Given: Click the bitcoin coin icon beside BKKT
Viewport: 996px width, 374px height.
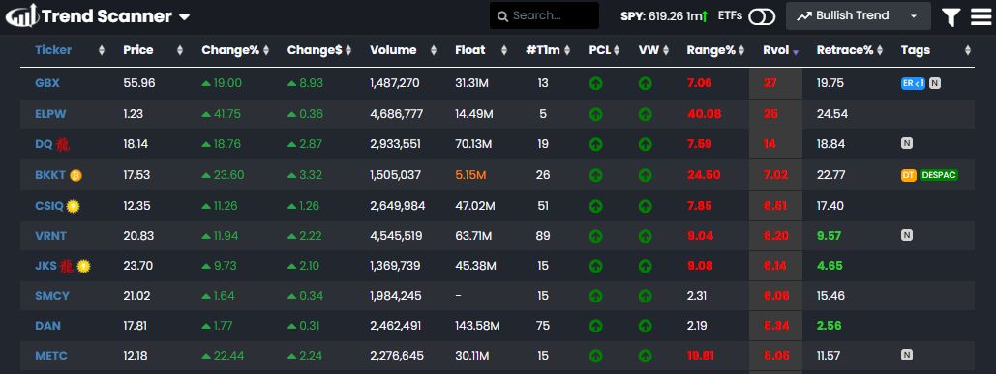Looking at the screenshot, I should [75, 175].
